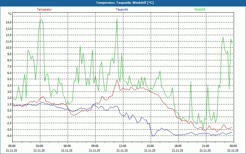Click the 22.11.25 date label
This screenshot has height=154, width=246.
(233, 151)
